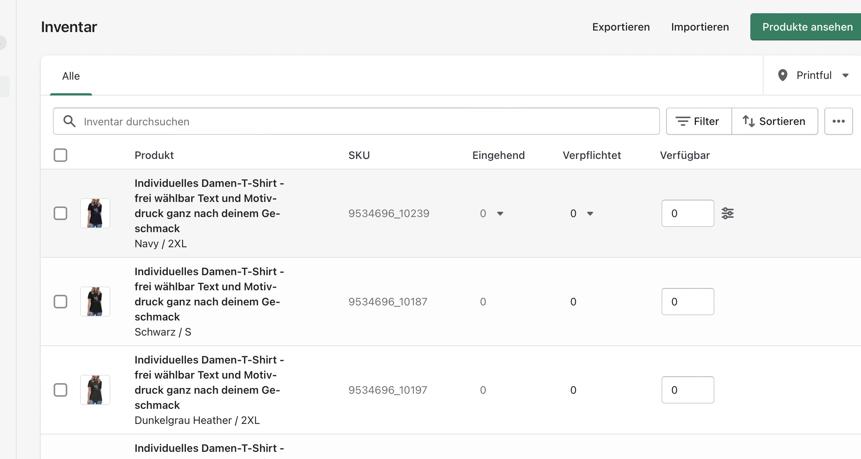Click the Produkte ansehen button
Screen dimensions: 861x459
point(807,27)
